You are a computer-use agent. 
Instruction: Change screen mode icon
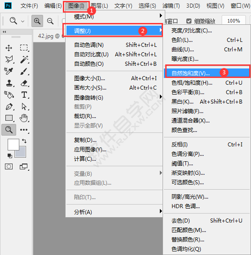click(23, 167)
